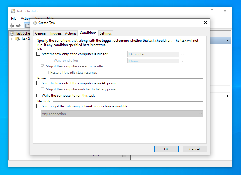Viewport: 241px width, 175px height.
Task: Open the Any connection network dropdown
Action: (x=201, y=114)
